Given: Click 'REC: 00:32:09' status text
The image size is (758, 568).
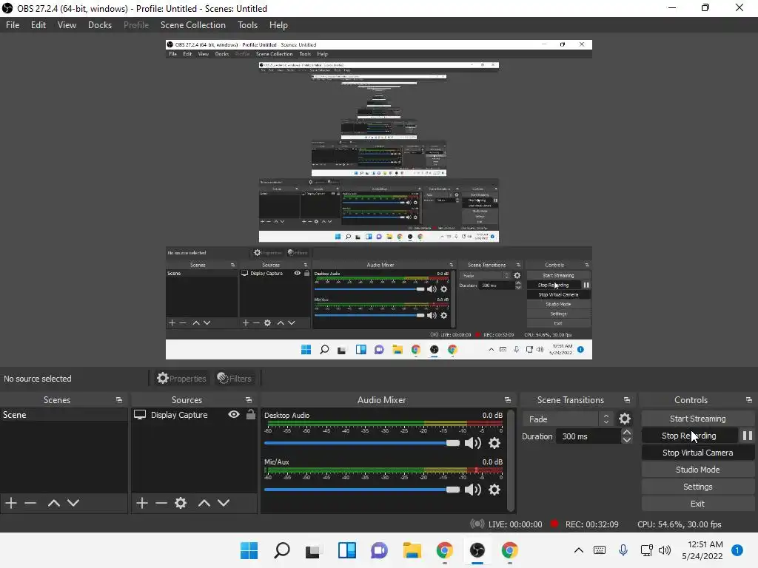Looking at the screenshot, I should pos(591,524).
